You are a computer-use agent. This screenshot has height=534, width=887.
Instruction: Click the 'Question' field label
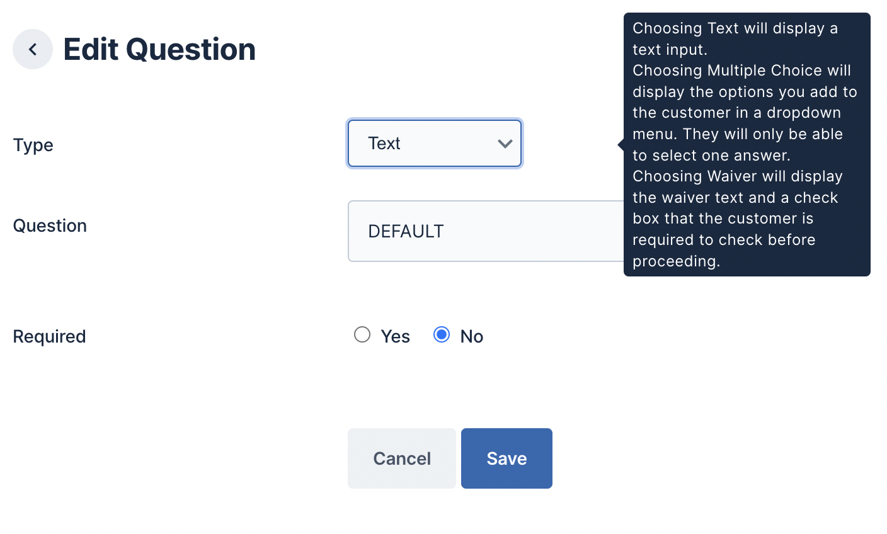click(50, 225)
